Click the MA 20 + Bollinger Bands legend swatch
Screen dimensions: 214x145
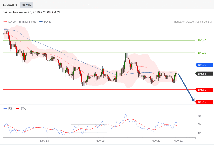coord(5,22)
